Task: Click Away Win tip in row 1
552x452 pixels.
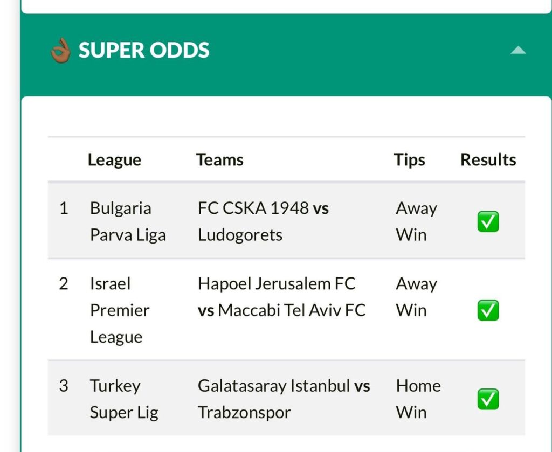Action: click(417, 221)
